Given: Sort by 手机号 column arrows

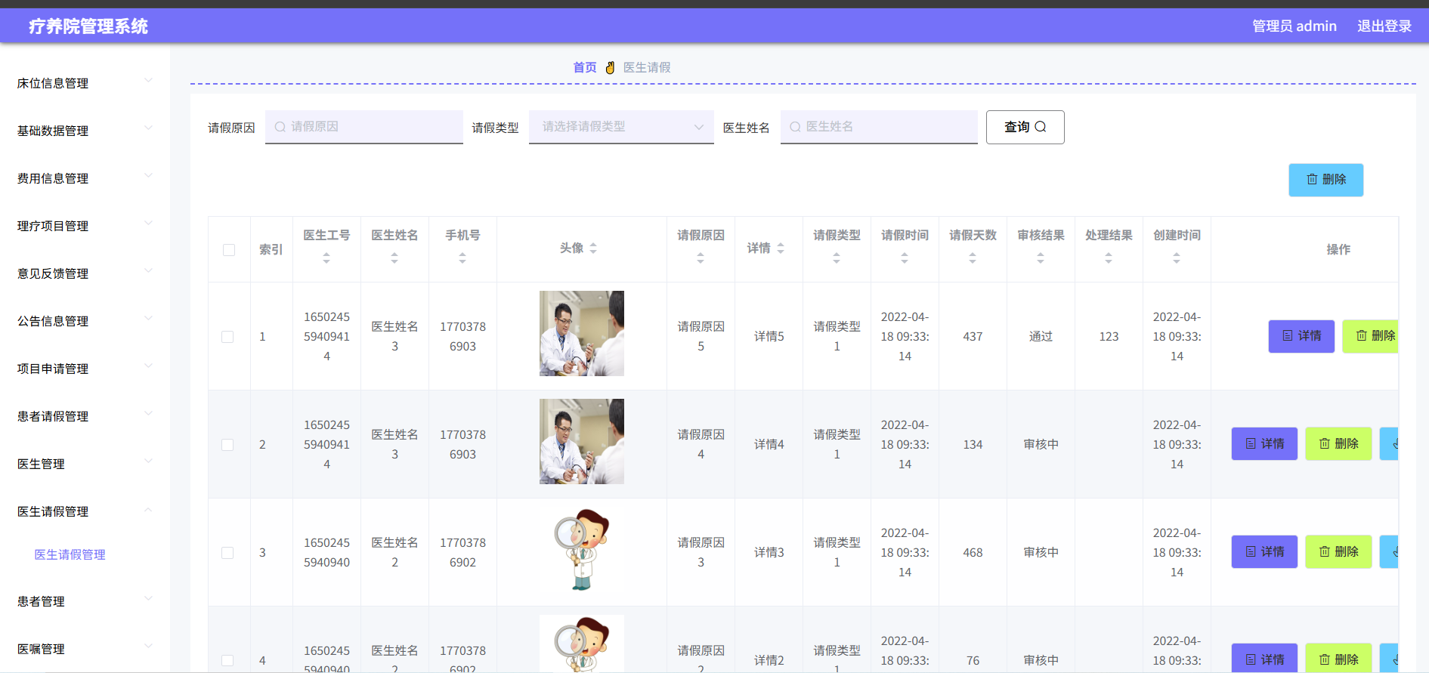Looking at the screenshot, I should [x=462, y=258].
